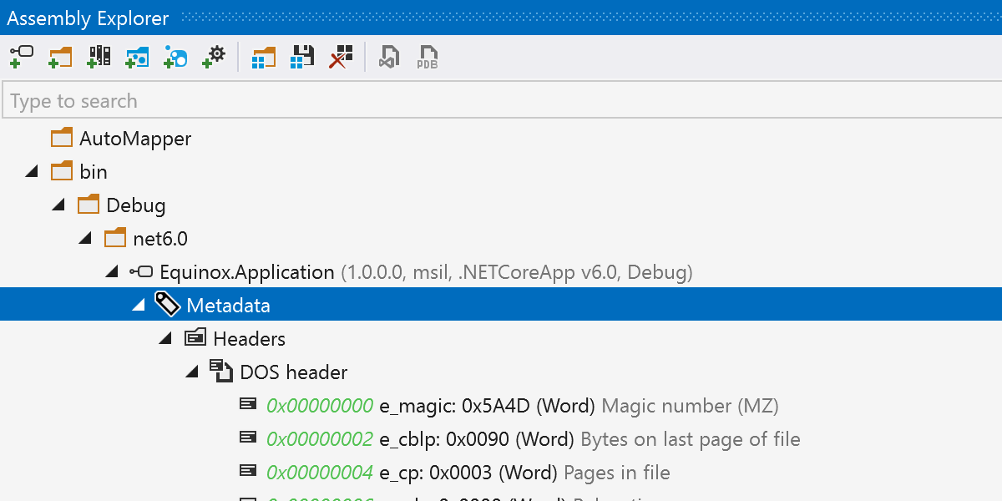1002x501 pixels.
Task: Select the Equinox.Application assembly entry
Action: (x=246, y=272)
